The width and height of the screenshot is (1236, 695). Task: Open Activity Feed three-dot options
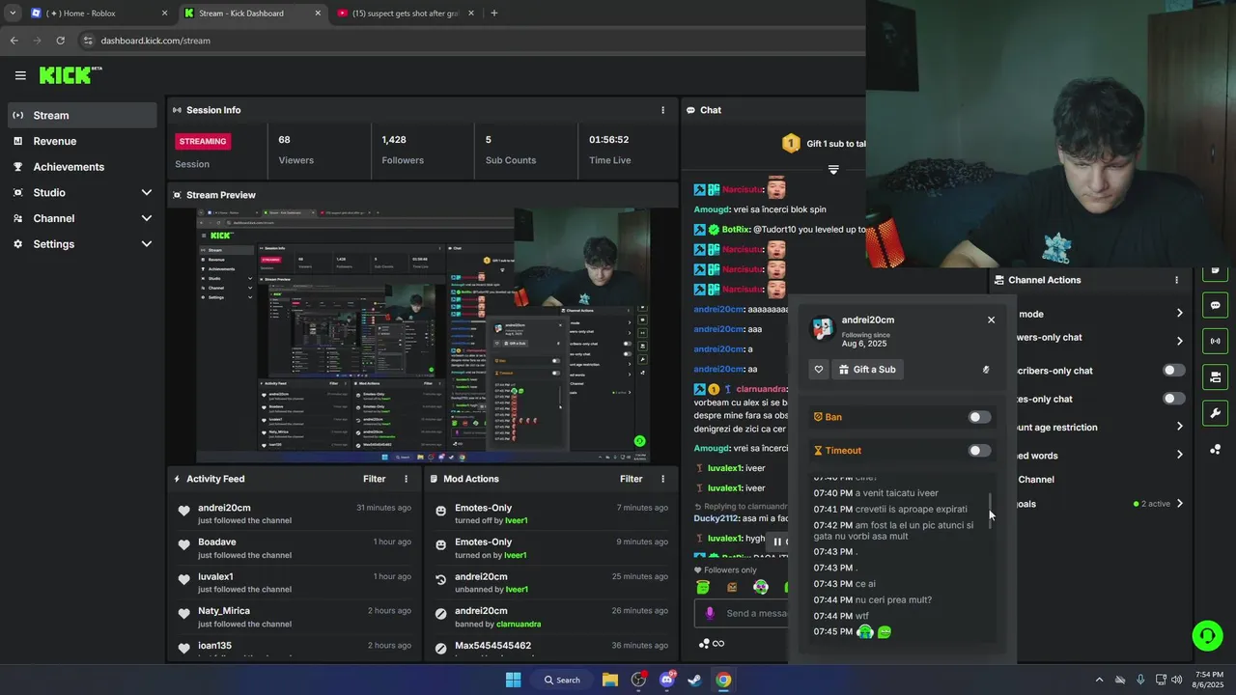click(x=406, y=479)
